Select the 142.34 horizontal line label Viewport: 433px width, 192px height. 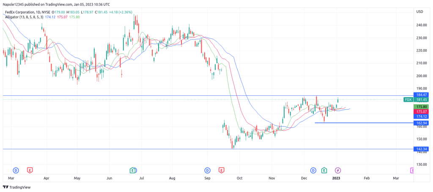pos(421,149)
